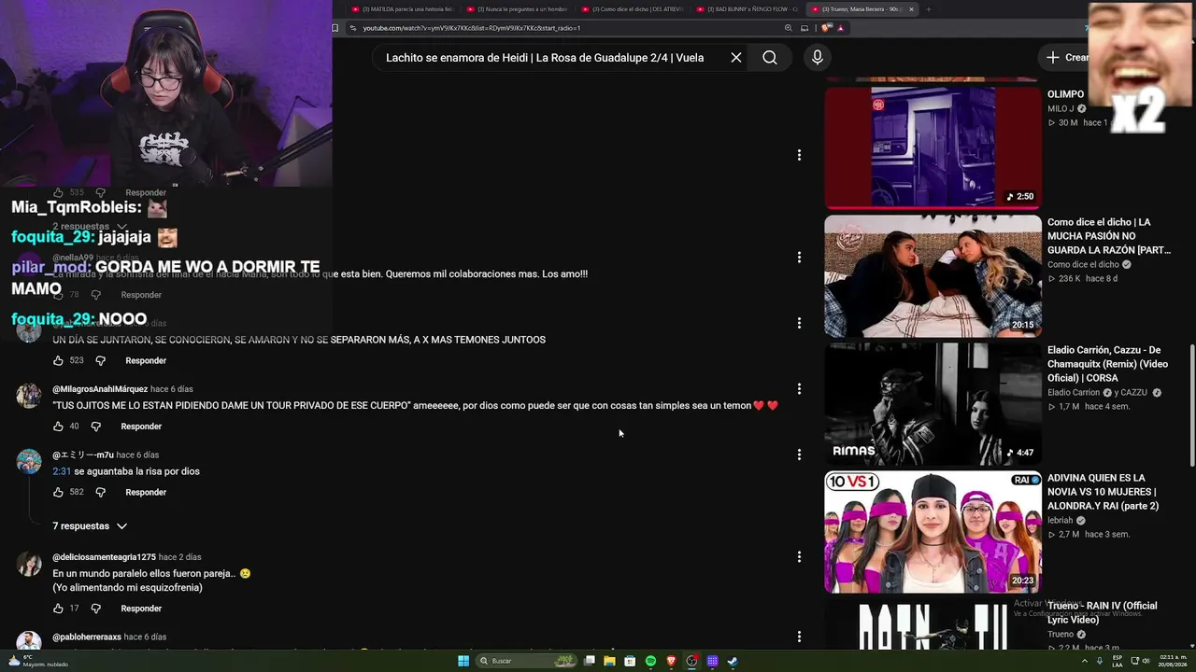Click the YouTube search magnifier button
1196x672 pixels.
tap(770, 58)
